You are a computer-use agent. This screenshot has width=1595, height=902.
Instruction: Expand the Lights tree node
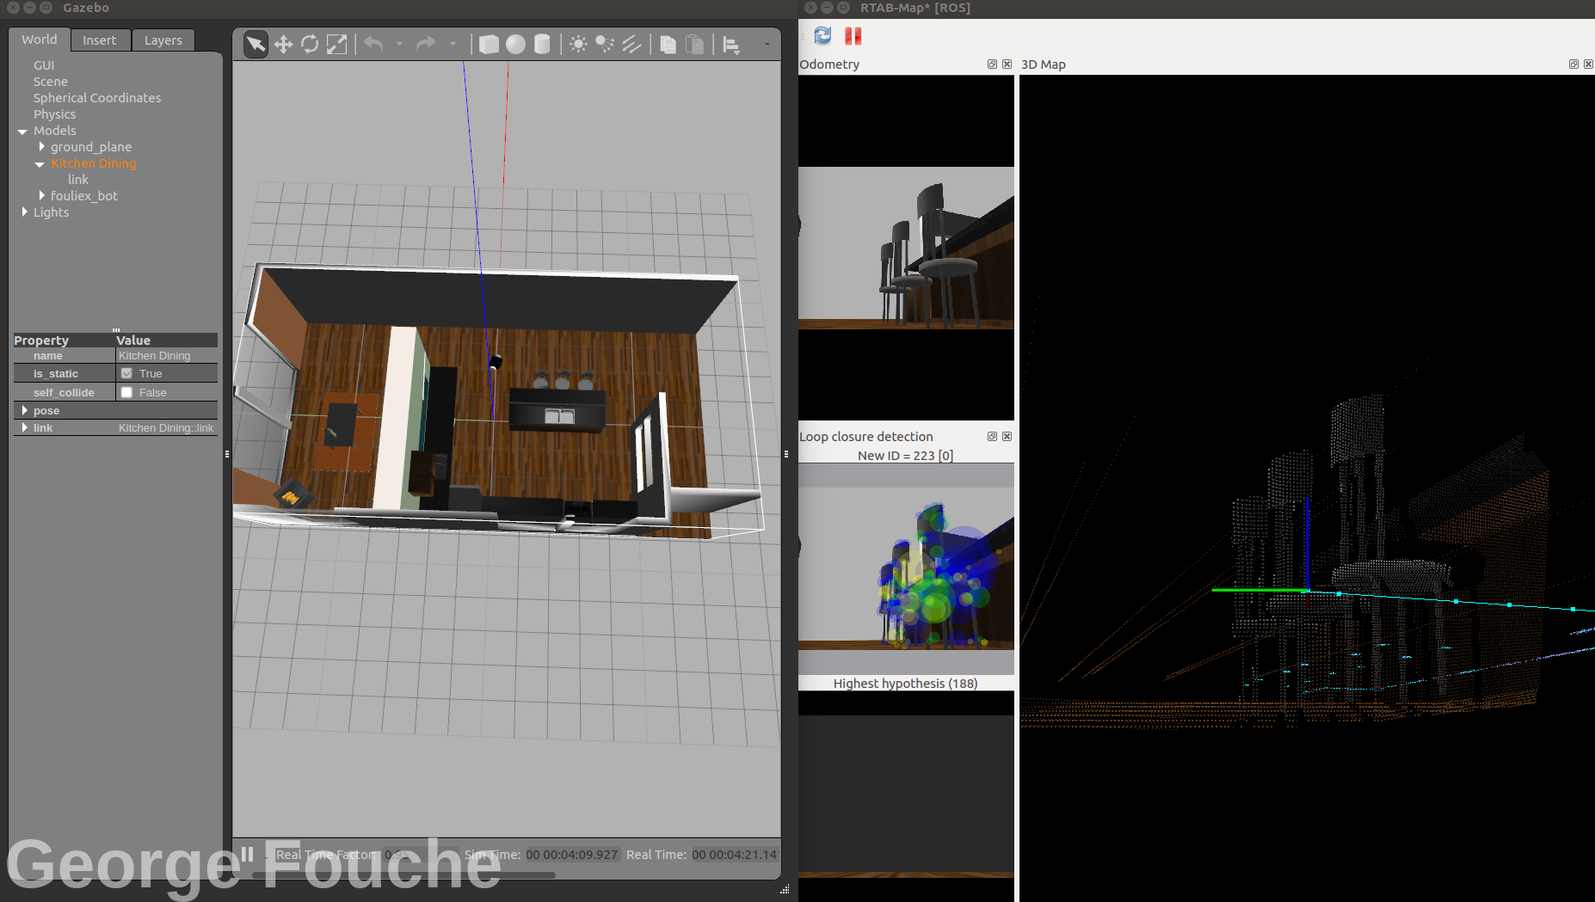(24, 212)
